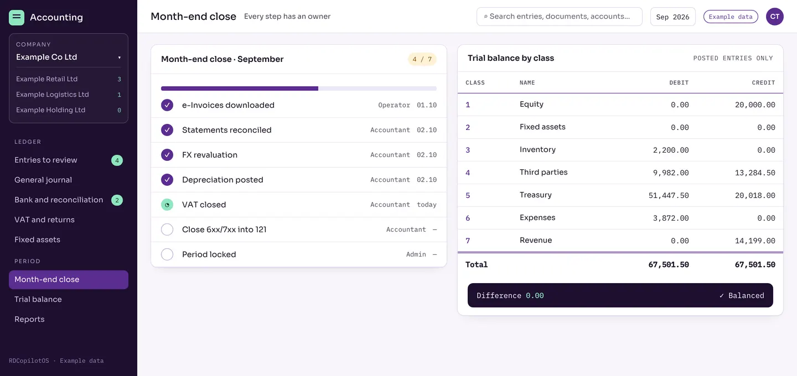Uncheck the FX revaluation step

167,155
